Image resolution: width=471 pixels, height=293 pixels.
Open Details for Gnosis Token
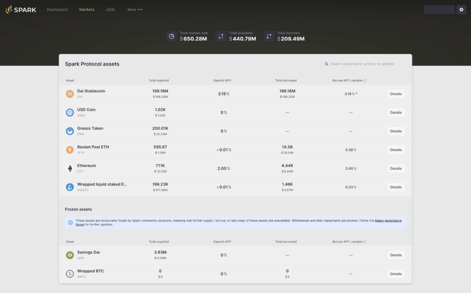396,131
